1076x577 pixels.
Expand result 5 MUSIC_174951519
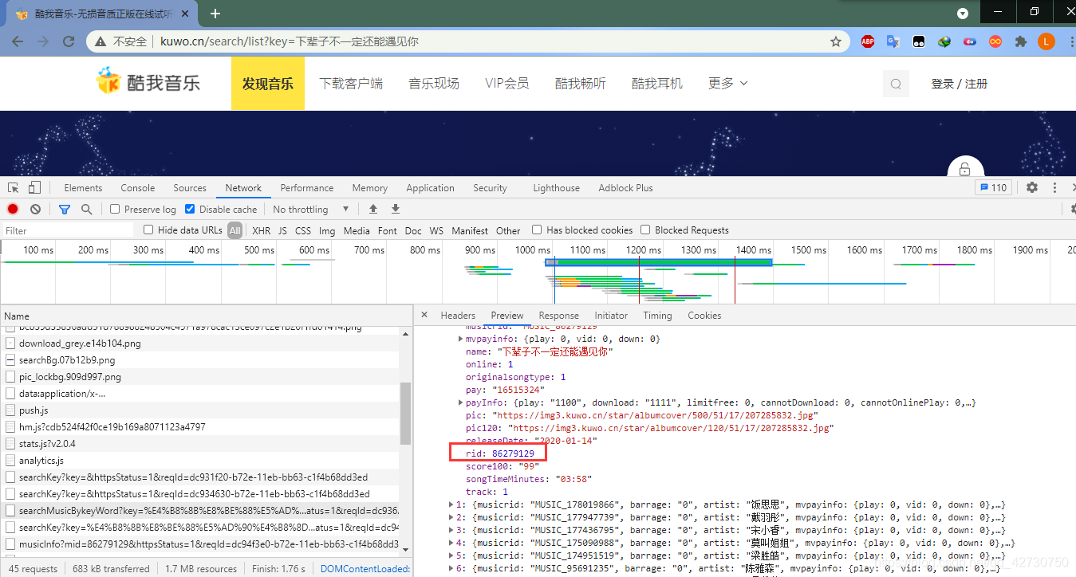(x=452, y=555)
